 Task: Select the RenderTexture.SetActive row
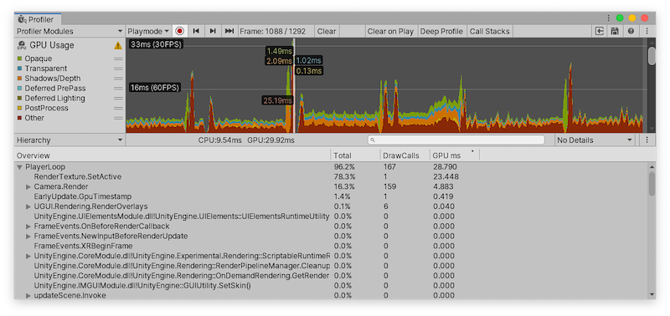click(x=331, y=176)
